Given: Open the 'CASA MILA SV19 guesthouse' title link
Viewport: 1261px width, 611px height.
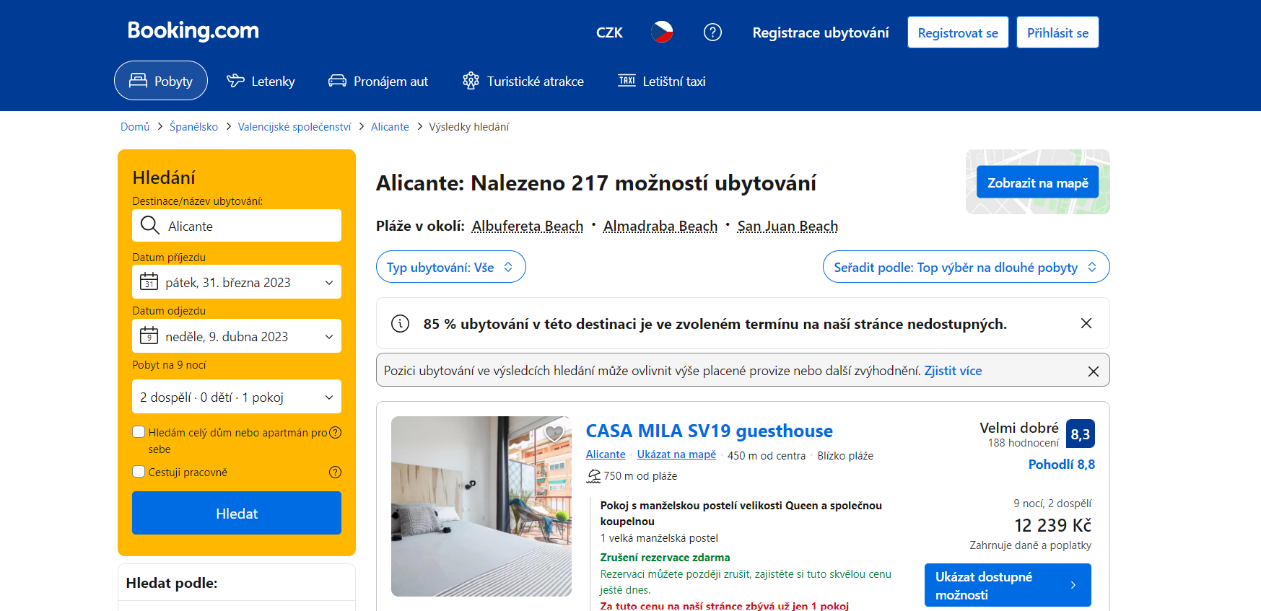Looking at the screenshot, I should point(709,431).
